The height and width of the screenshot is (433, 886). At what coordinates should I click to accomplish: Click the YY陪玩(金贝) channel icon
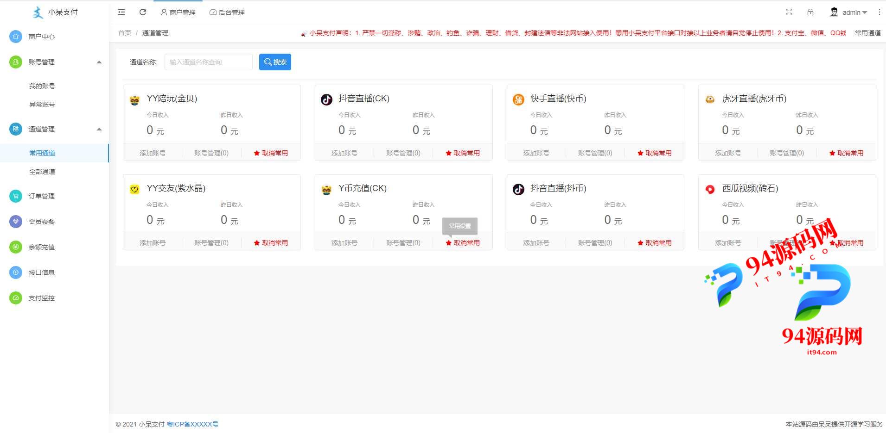point(135,99)
